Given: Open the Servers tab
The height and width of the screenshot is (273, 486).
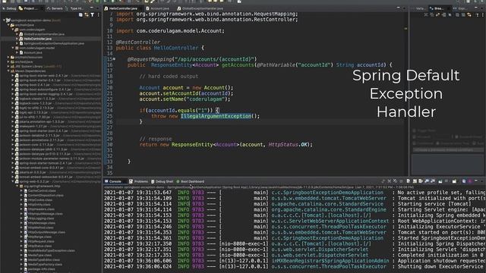Looking at the screenshot, I should [x=55, y=8].
